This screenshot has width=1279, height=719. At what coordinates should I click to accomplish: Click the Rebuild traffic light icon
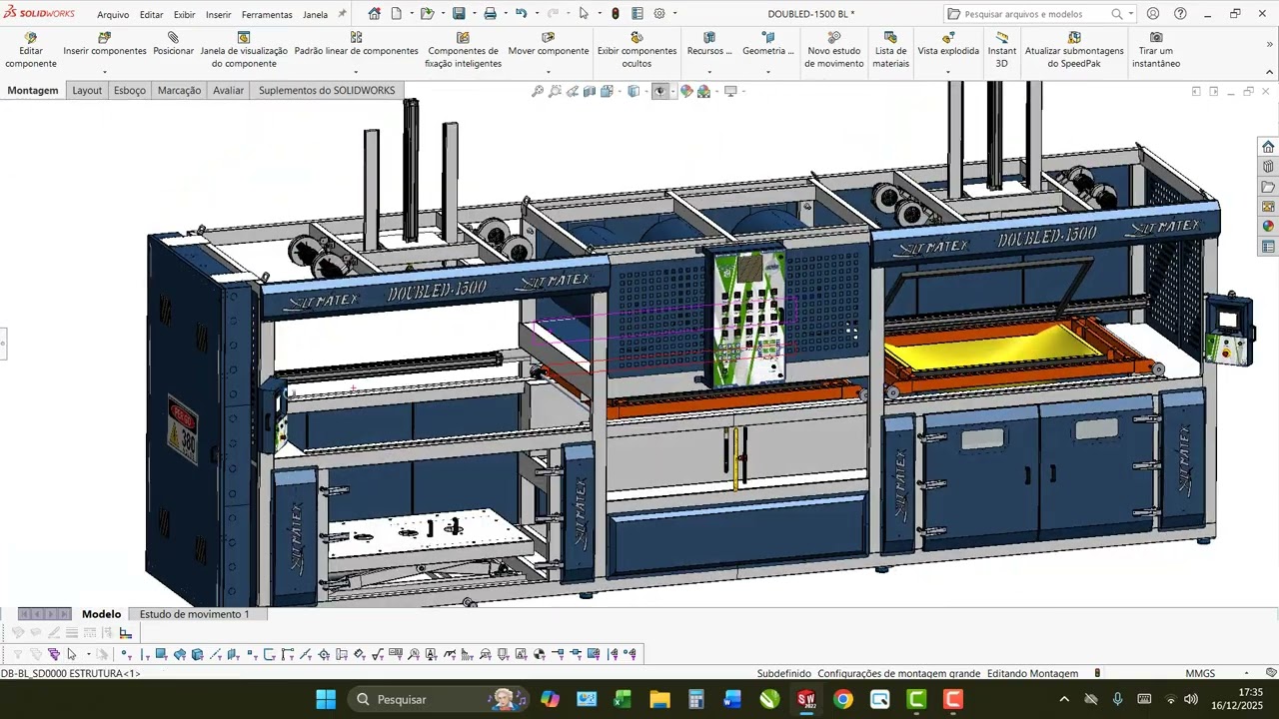pyautogui.click(x=616, y=14)
